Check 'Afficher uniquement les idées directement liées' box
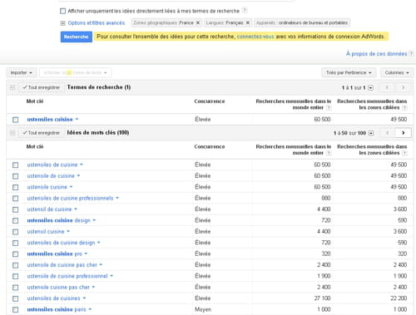The width and height of the screenshot is (416, 315). tap(63, 11)
